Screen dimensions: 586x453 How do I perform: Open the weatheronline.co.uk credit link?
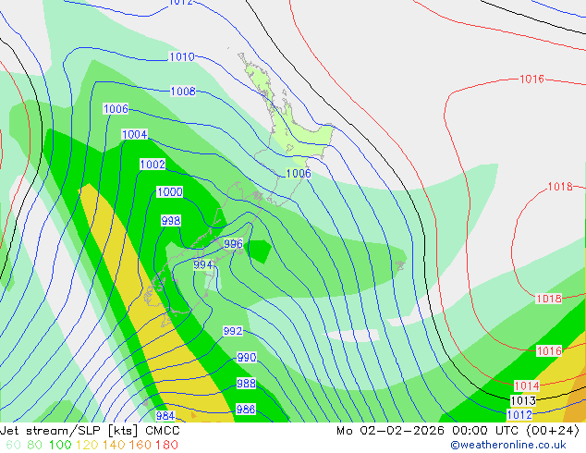(x=508, y=445)
